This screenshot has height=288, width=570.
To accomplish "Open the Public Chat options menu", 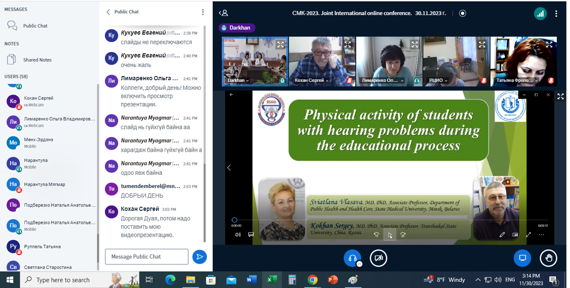I will 203,12.
